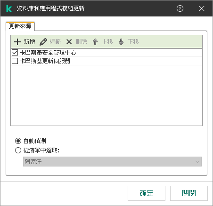The image size is (213, 206).
Task: Click the 編輯 label in toolbar
Action: coord(55,42)
